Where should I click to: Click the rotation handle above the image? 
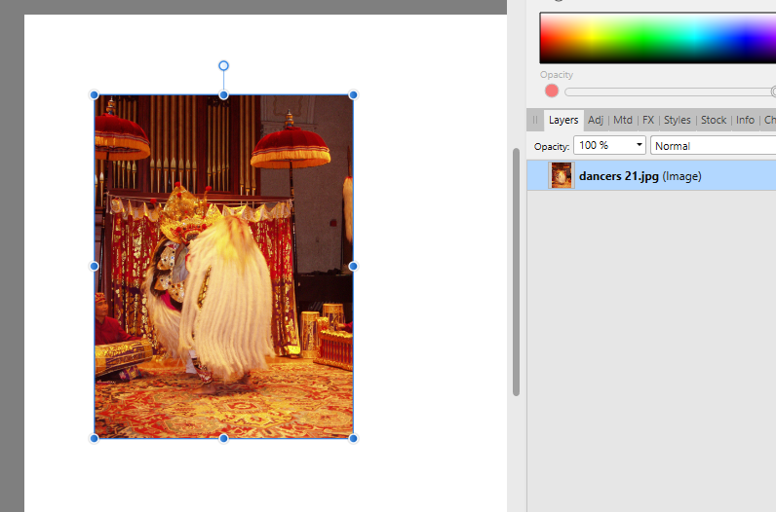[x=223, y=66]
